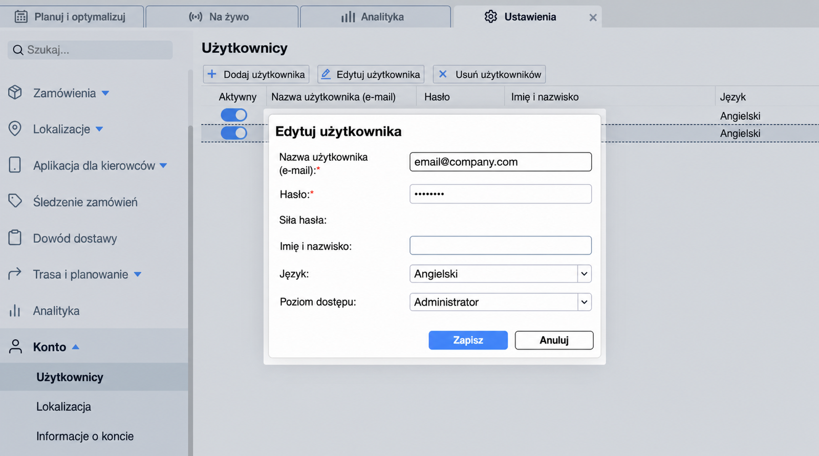
Task: Click the calendar icon on Planuj i optymalizuj tab
Action: (21, 17)
